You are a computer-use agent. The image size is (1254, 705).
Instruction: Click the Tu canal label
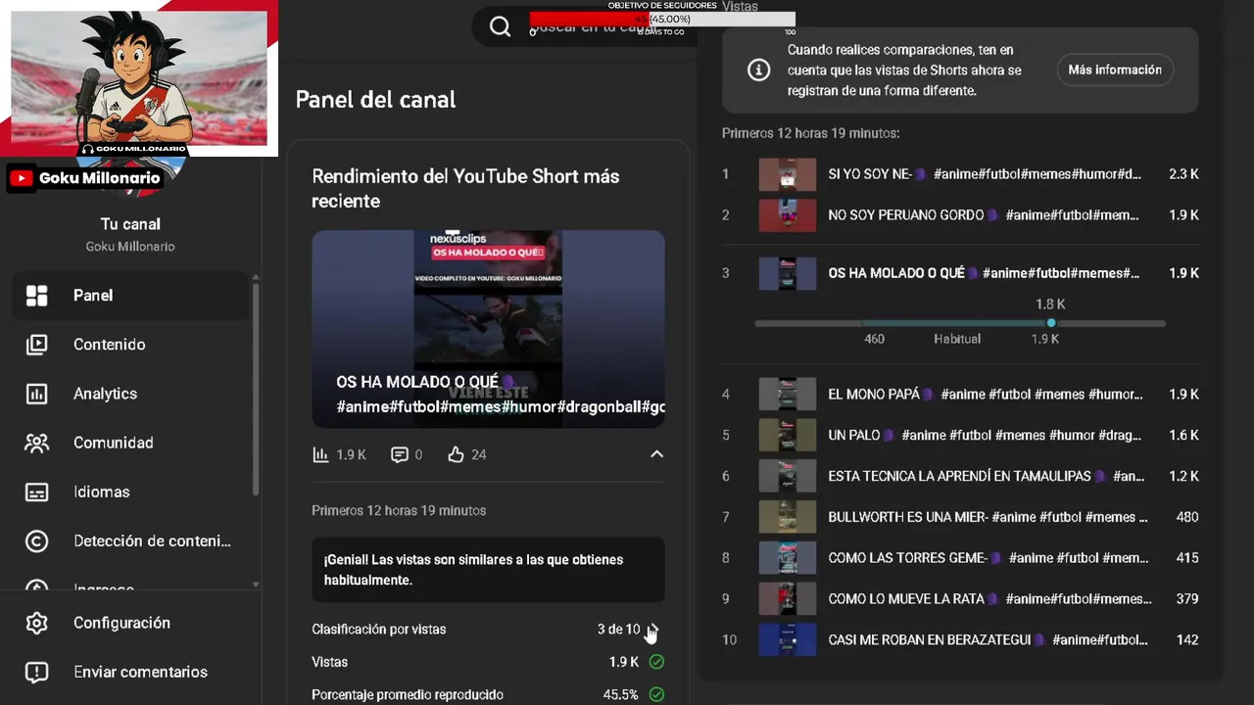(130, 224)
